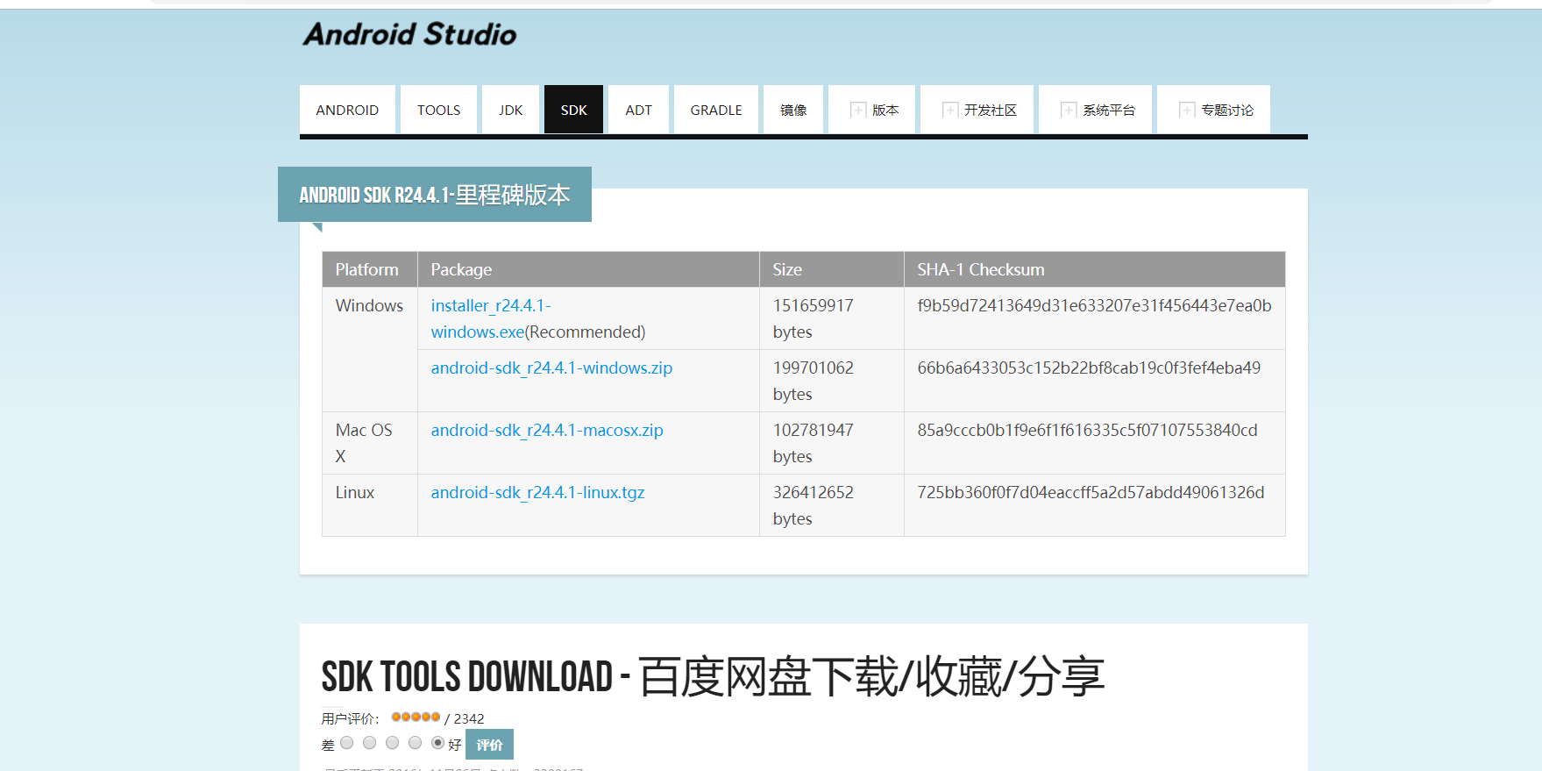Click the 2342 rating count
Screen dimensions: 1542x771
(469, 718)
